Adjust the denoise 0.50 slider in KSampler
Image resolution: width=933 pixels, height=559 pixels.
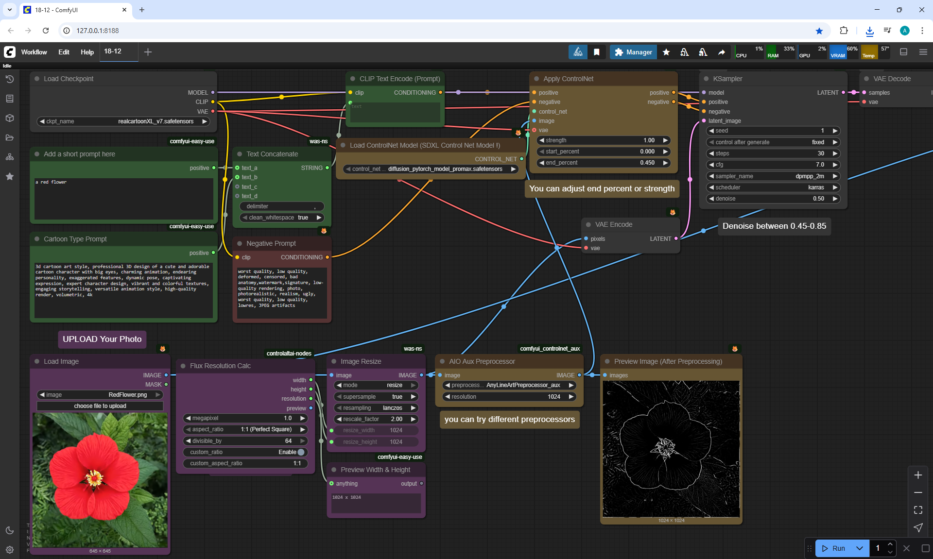tap(772, 199)
